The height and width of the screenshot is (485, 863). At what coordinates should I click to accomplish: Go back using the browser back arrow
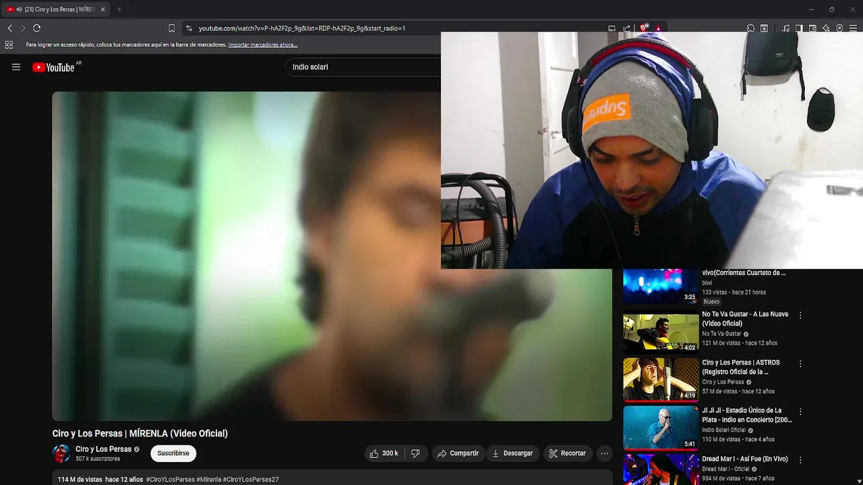point(9,28)
